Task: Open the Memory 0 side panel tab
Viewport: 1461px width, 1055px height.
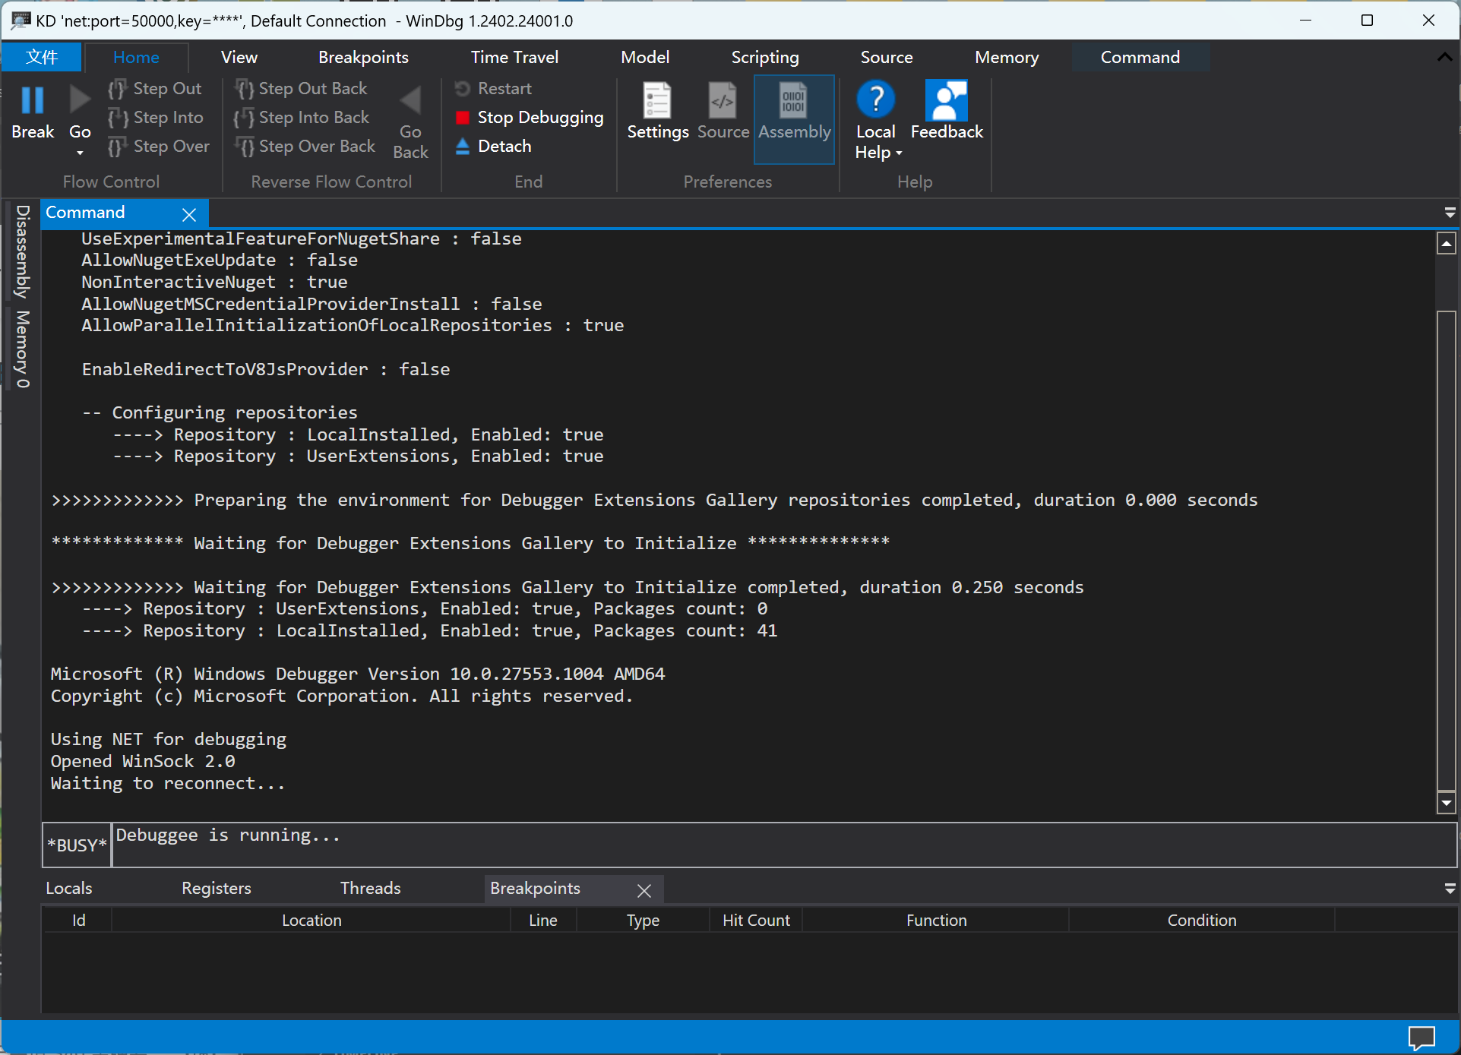Action: (x=23, y=349)
